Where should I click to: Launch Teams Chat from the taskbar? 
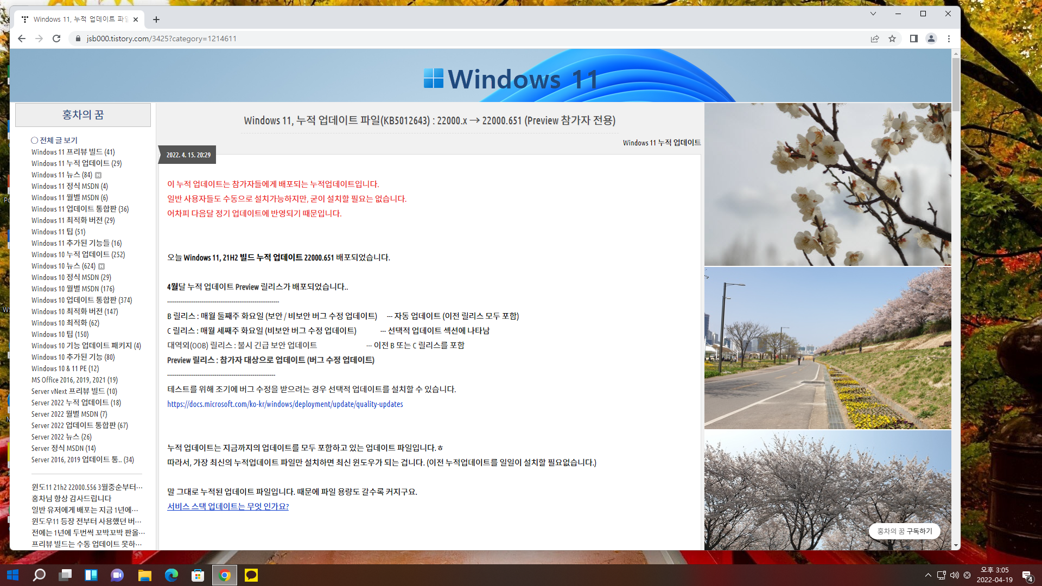(x=117, y=575)
